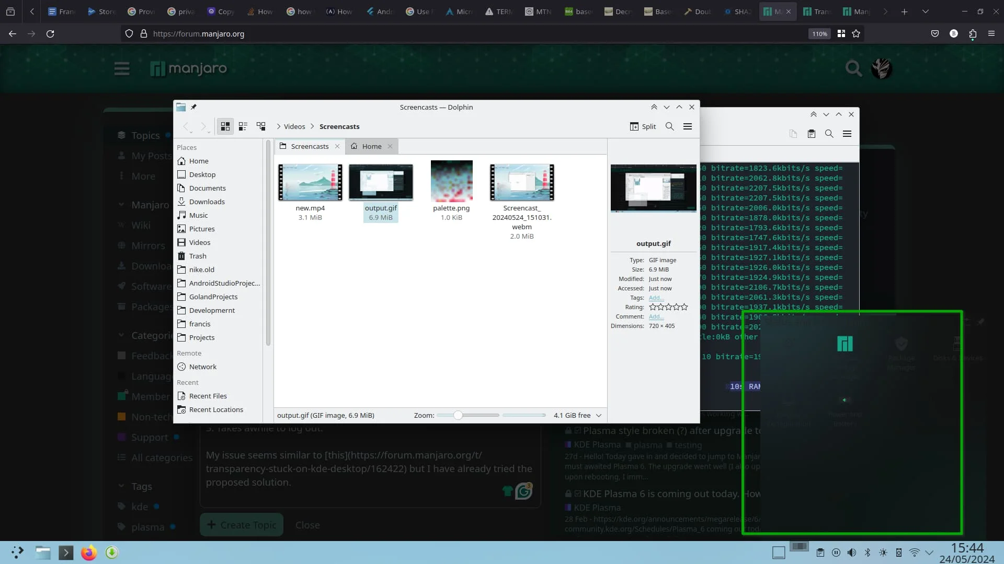Drag the Zoom slider in Dolphin statusbar
The width and height of the screenshot is (1004, 564).
(x=457, y=415)
